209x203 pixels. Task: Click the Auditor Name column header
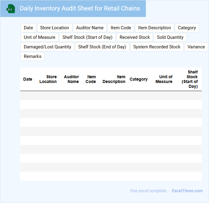pyautogui.click(x=71, y=79)
